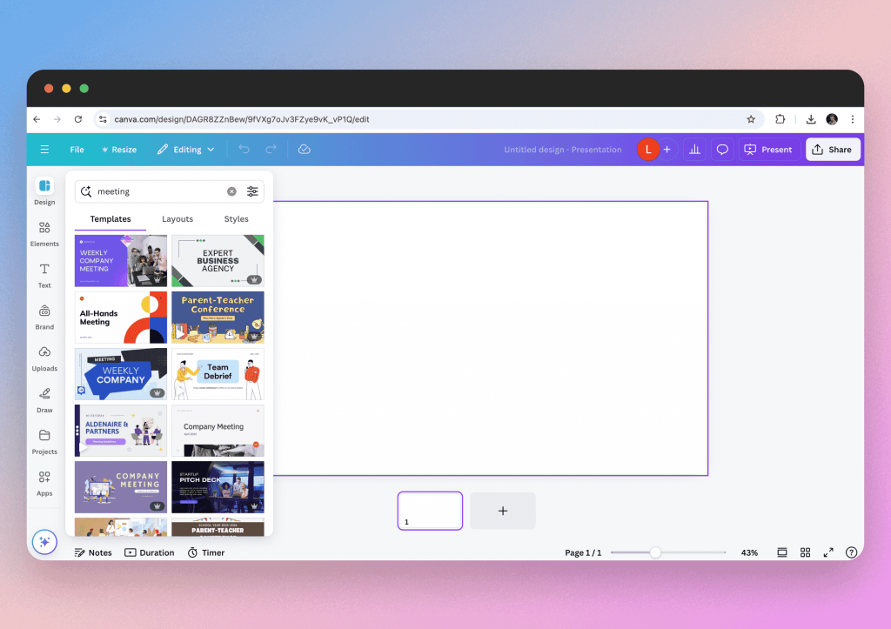891x629 pixels.
Task: Switch to the Templates tab
Action: [x=111, y=218]
